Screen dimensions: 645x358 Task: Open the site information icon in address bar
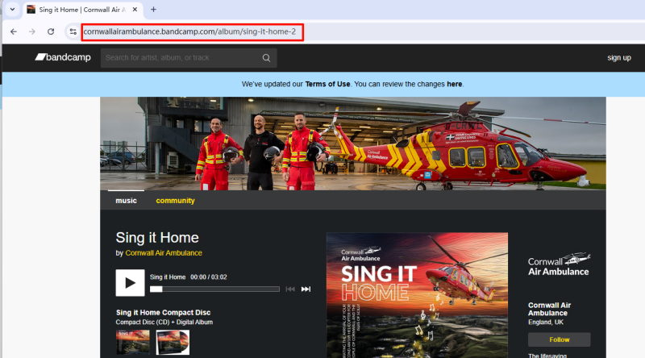73,31
